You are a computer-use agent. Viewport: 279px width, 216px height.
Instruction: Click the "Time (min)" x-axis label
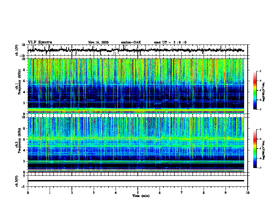(x=141, y=196)
